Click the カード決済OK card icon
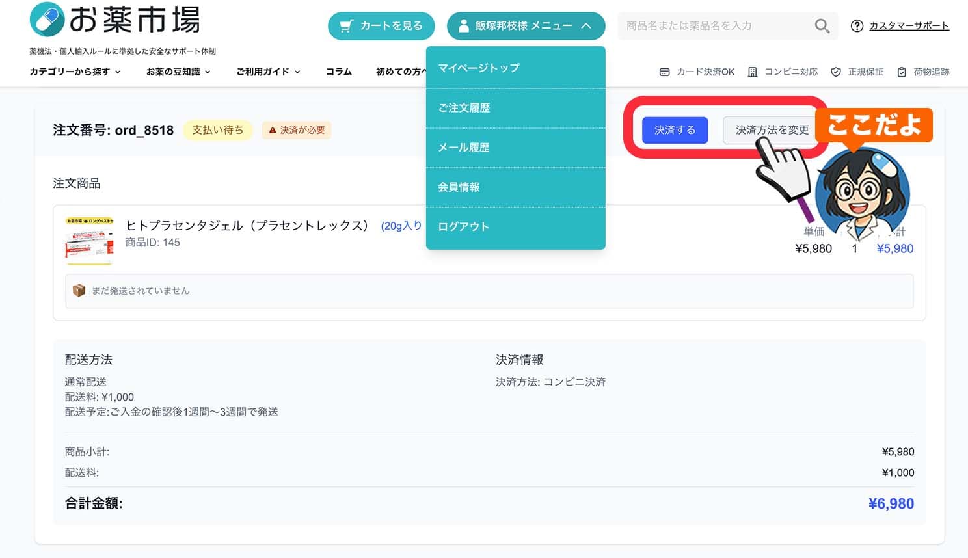This screenshot has height=558, width=968. click(x=664, y=72)
